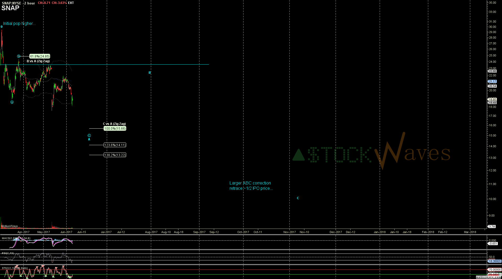Select the cyan wave A label
This screenshot has width=502, height=279.
(89, 139)
